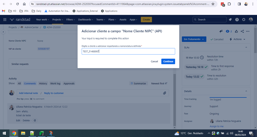The width and height of the screenshot is (257, 137).
Task: Click the give feedback megaphone icon
Action: [221, 31]
